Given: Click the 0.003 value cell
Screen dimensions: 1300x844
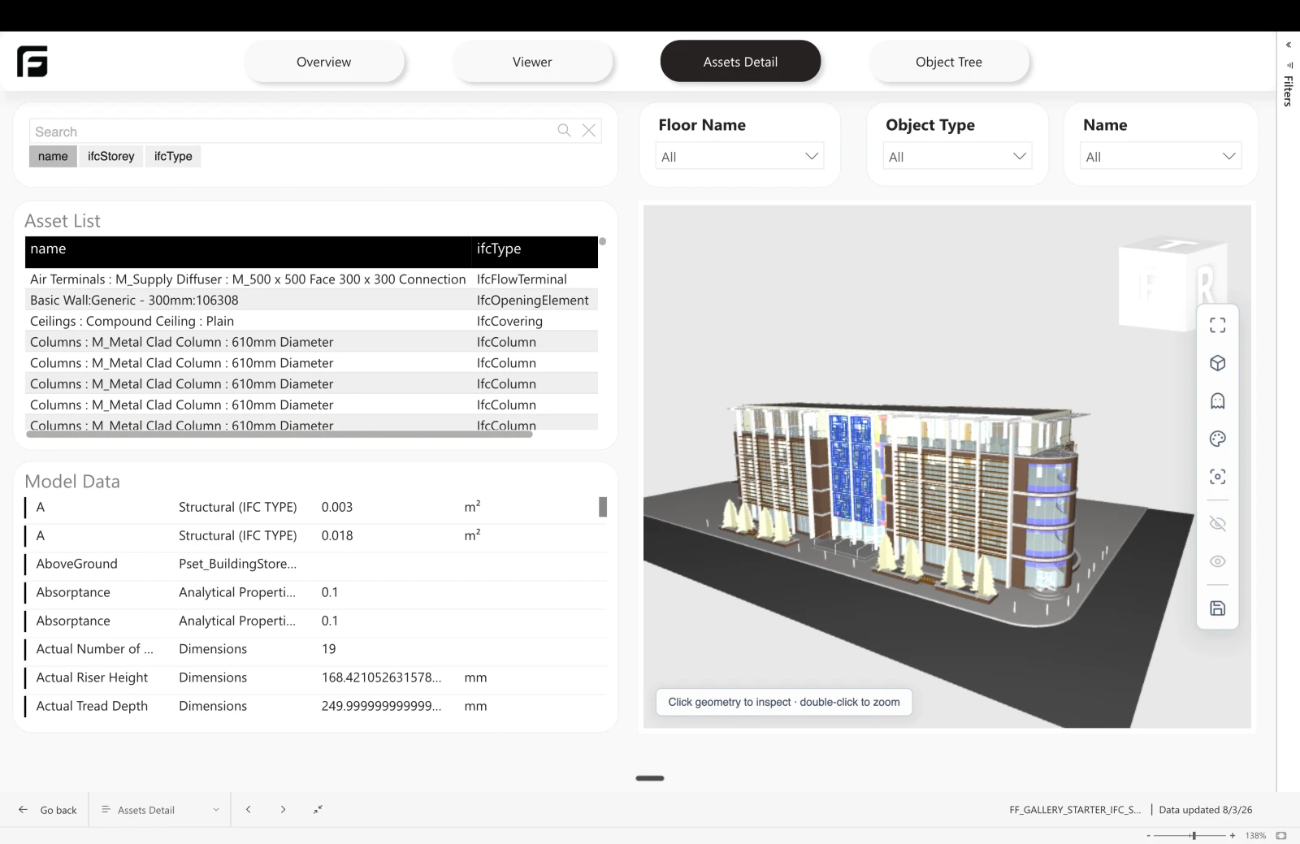Looking at the screenshot, I should (337, 507).
